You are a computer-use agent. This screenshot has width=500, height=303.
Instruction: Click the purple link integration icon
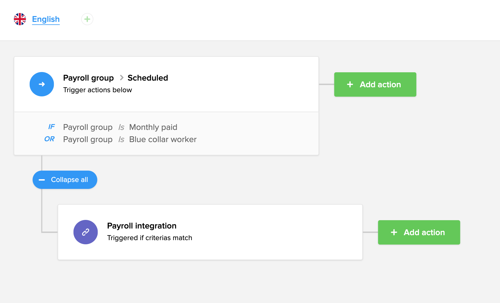[85, 232]
